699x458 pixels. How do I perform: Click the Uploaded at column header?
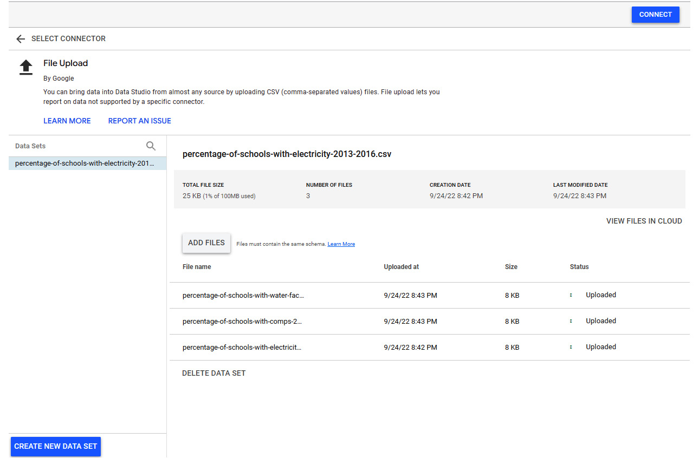[402, 267]
